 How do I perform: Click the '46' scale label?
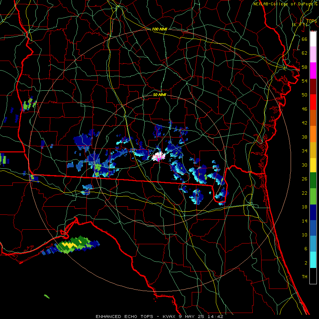coord(304,109)
